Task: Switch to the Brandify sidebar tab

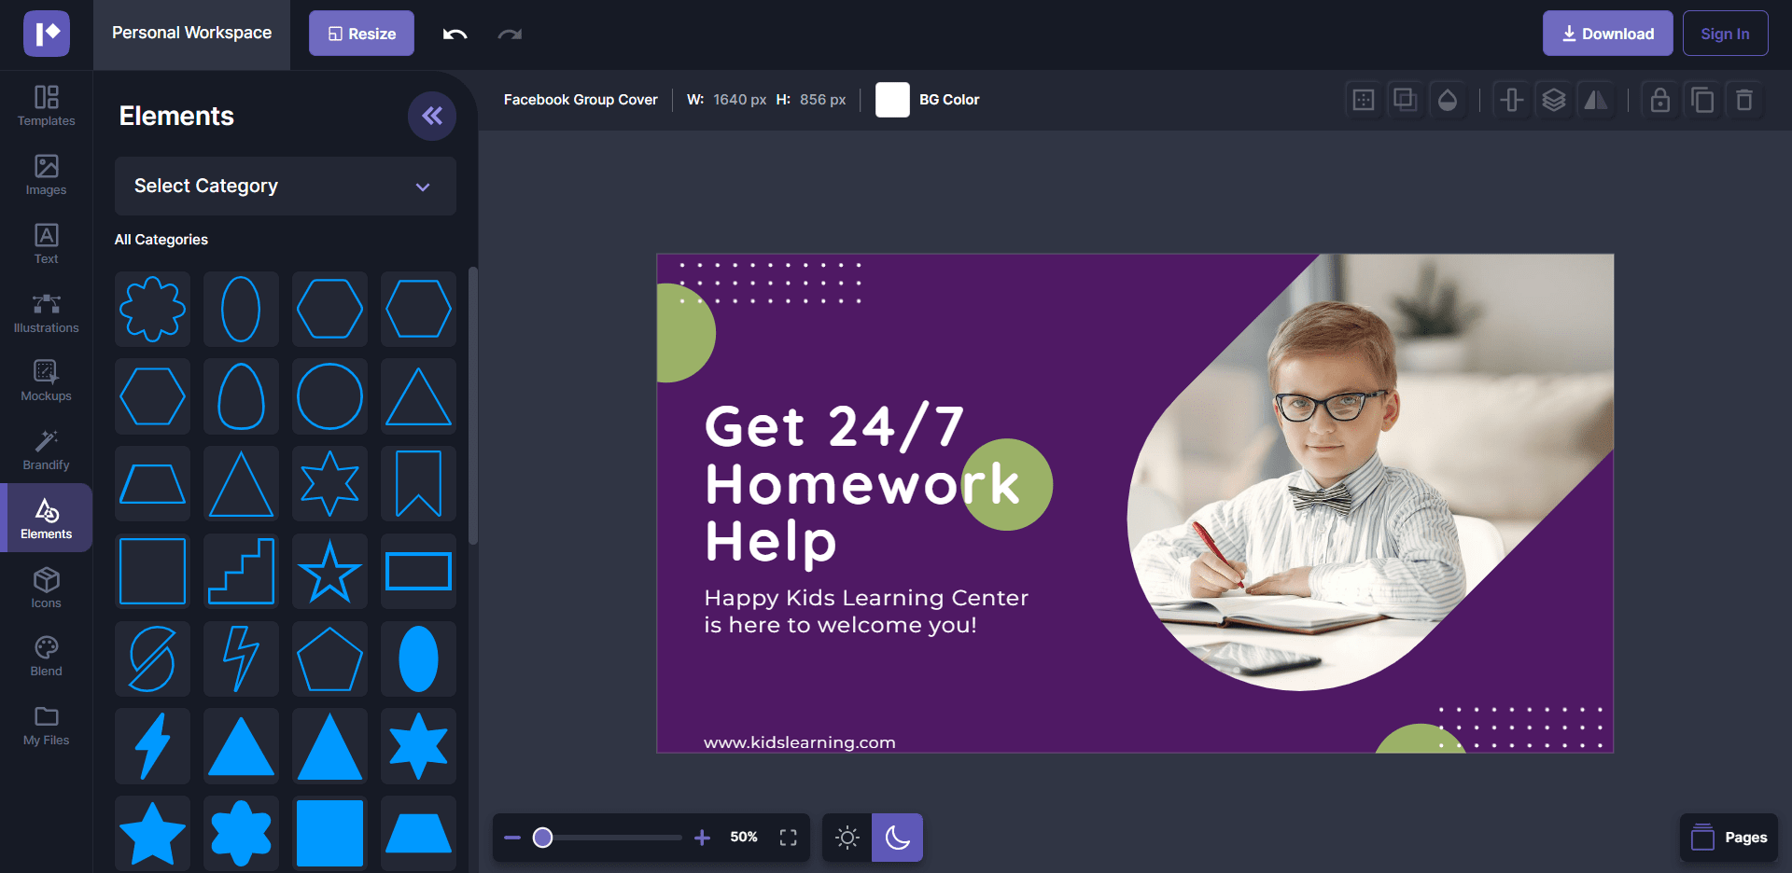Action: point(47,450)
